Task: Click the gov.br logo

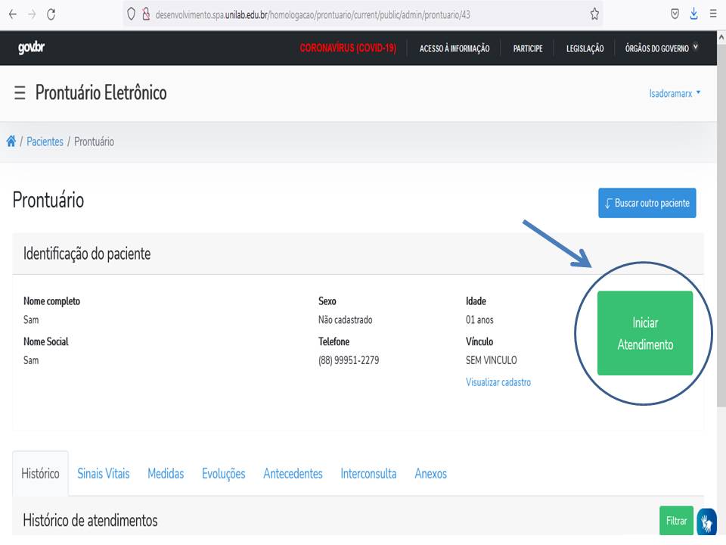Action: coord(31,48)
